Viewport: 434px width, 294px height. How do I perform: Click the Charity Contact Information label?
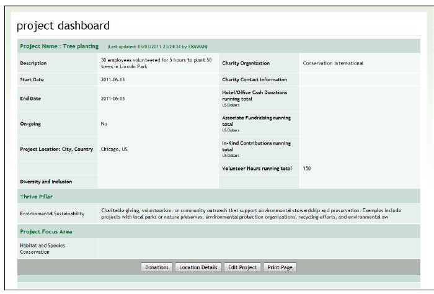coord(254,79)
